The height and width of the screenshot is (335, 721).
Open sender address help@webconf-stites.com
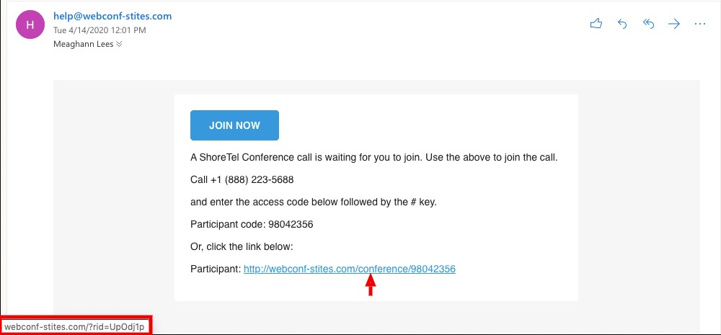click(112, 16)
